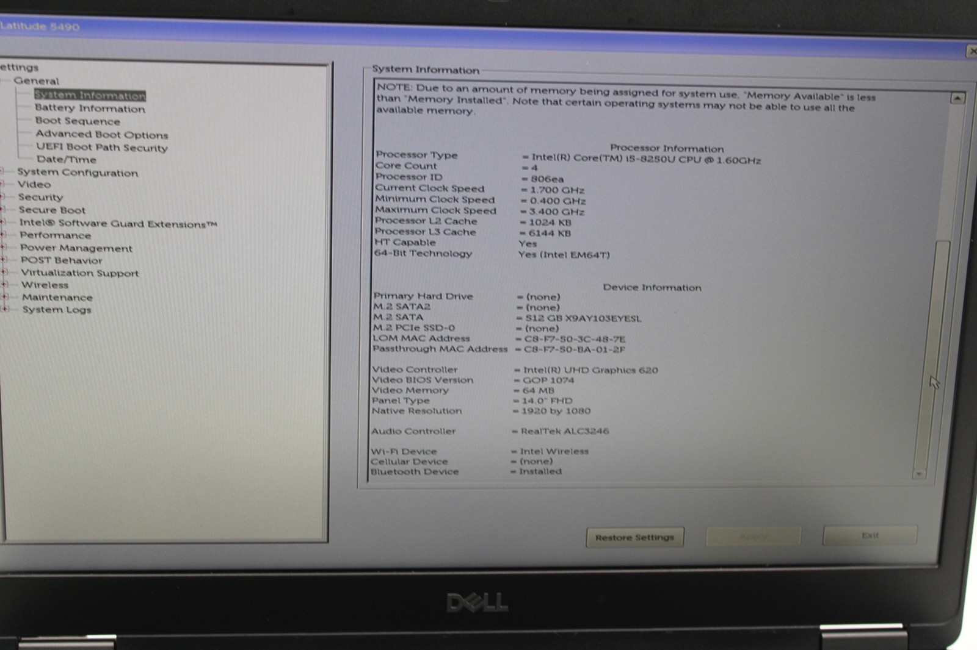The height and width of the screenshot is (650, 977).
Task: Click the Wi-Fi Device value Intel Wireless
Action: click(554, 451)
